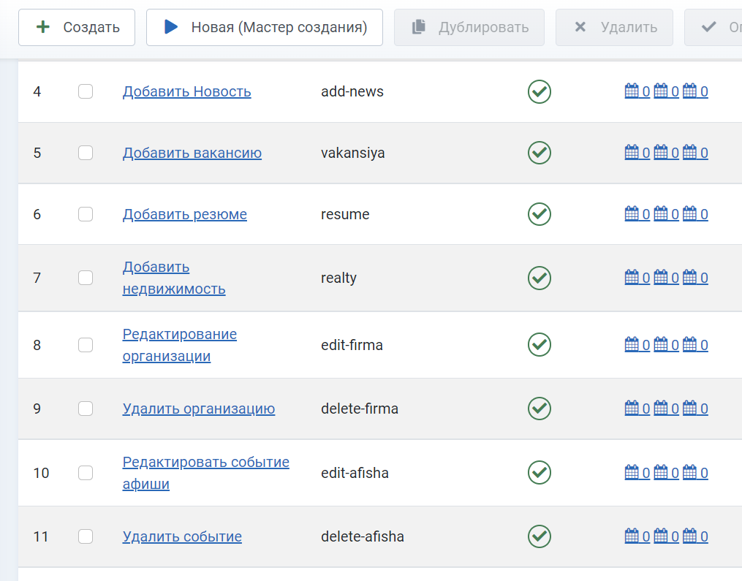Click green checkmark in resume row
The height and width of the screenshot is (581, 742).
(x=539, y=214)
